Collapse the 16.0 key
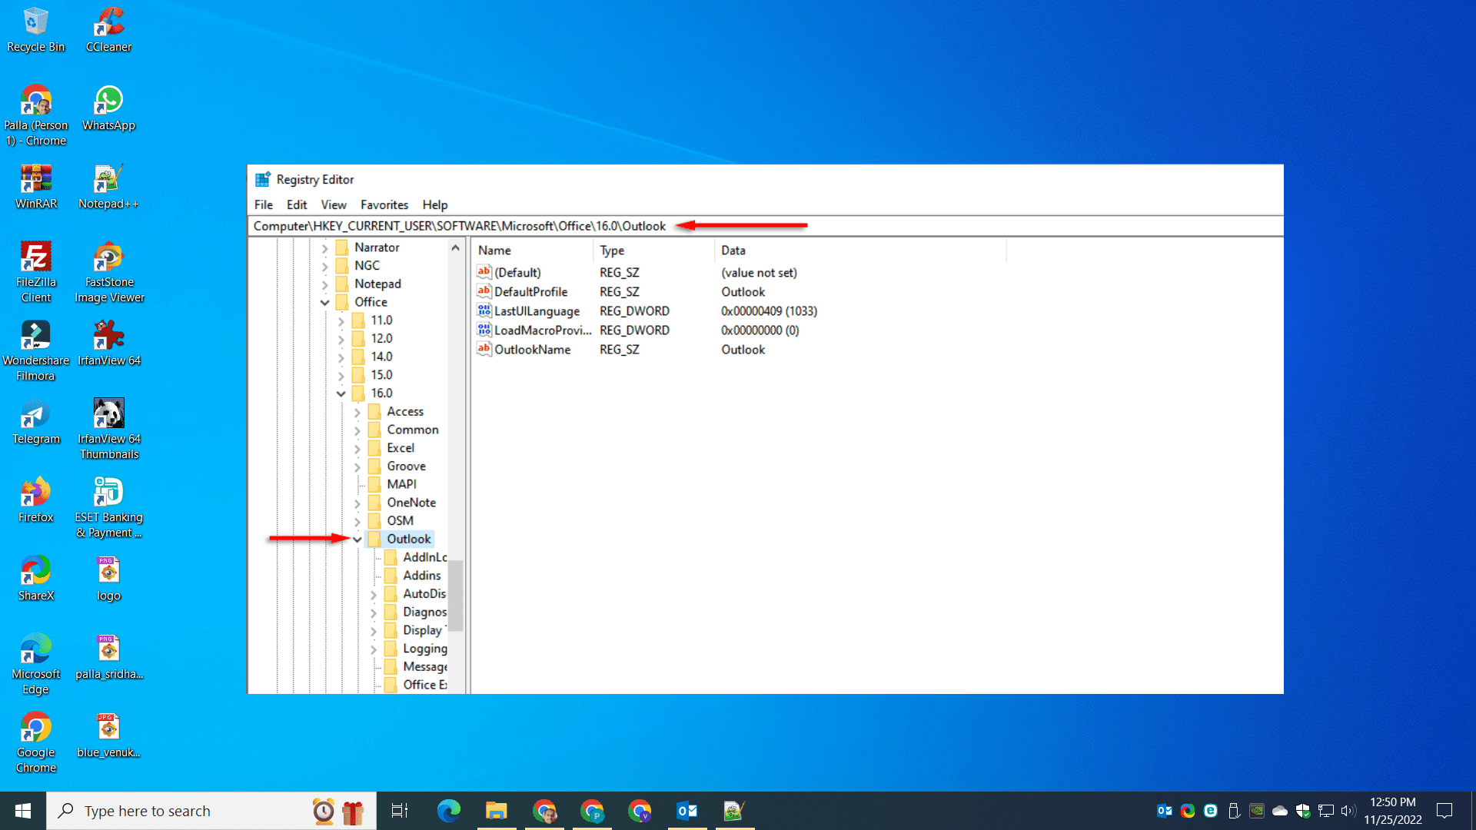The width and height of the screenshot is (1476, 830). [x=341, y=393]
